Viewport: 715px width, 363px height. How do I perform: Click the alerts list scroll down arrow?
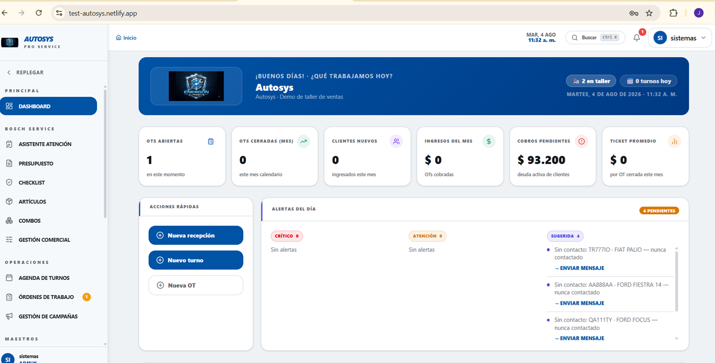tap(676, 339)
